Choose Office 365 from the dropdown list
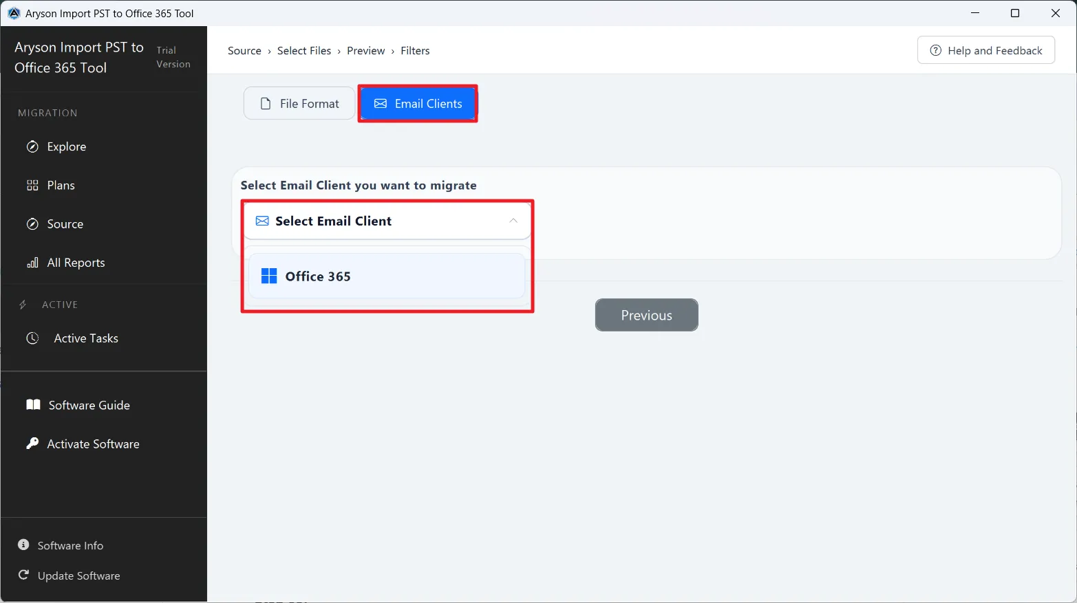Image resolution: width=1077 pixels, height=603 pixels. click(x=387, y=276)
